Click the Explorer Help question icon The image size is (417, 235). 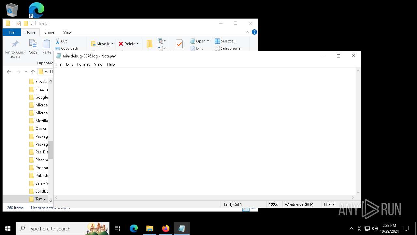pos(254,32)
